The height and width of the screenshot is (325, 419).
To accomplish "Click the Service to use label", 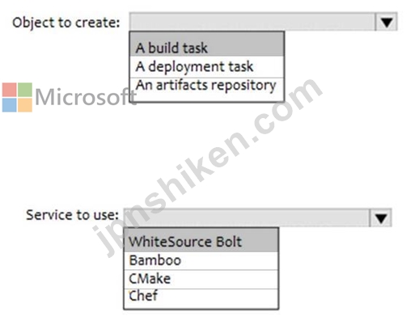I will point(72,215).
